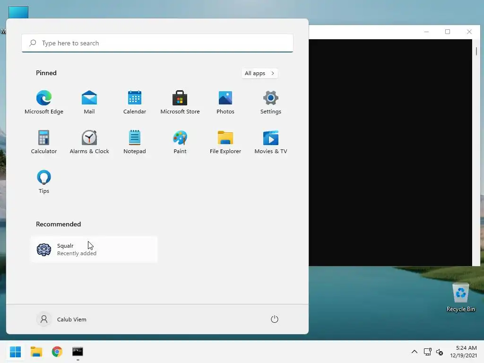Close the console window

469,32
